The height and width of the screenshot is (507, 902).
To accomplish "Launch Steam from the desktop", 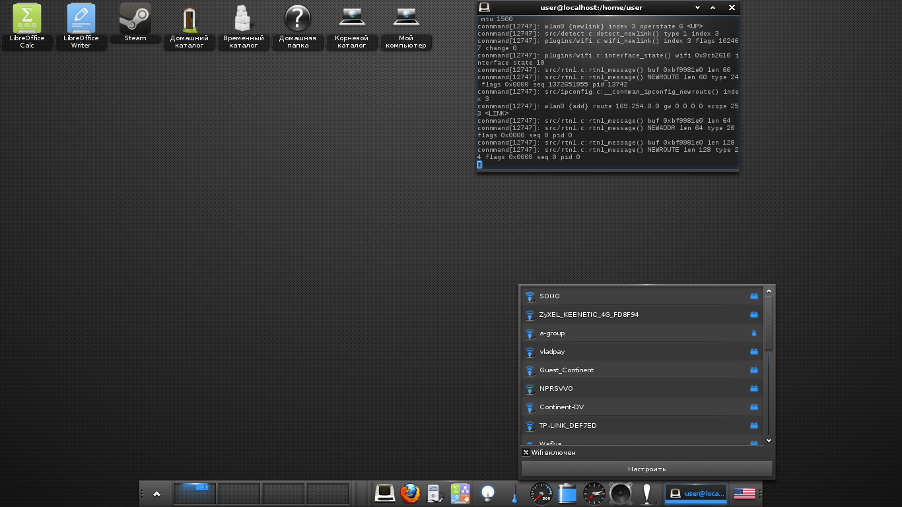I will (135, 18).
